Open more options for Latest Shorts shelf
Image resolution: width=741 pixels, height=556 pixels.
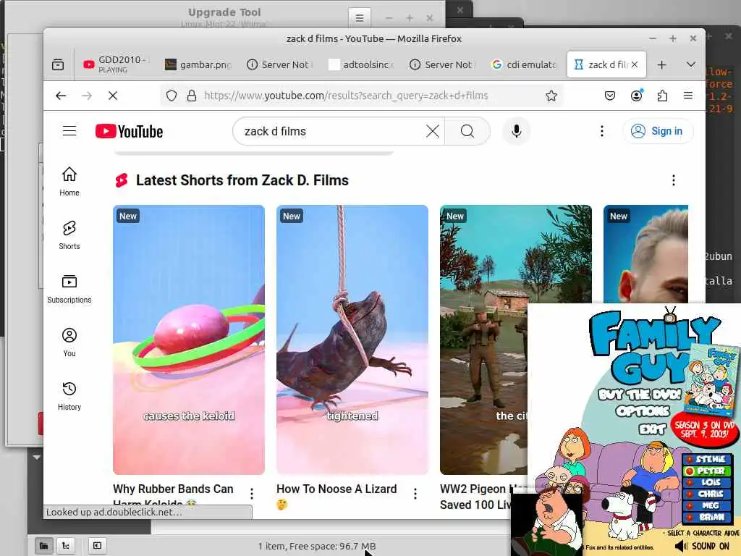[674, 180]
